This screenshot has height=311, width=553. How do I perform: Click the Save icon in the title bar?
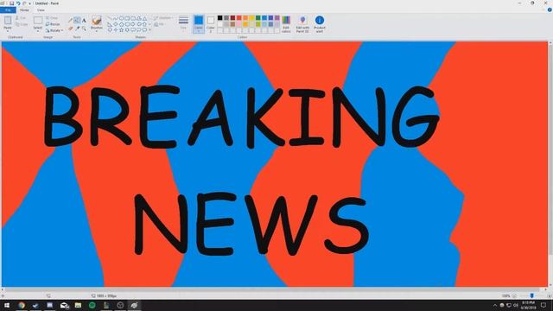(x=11, y=3)
